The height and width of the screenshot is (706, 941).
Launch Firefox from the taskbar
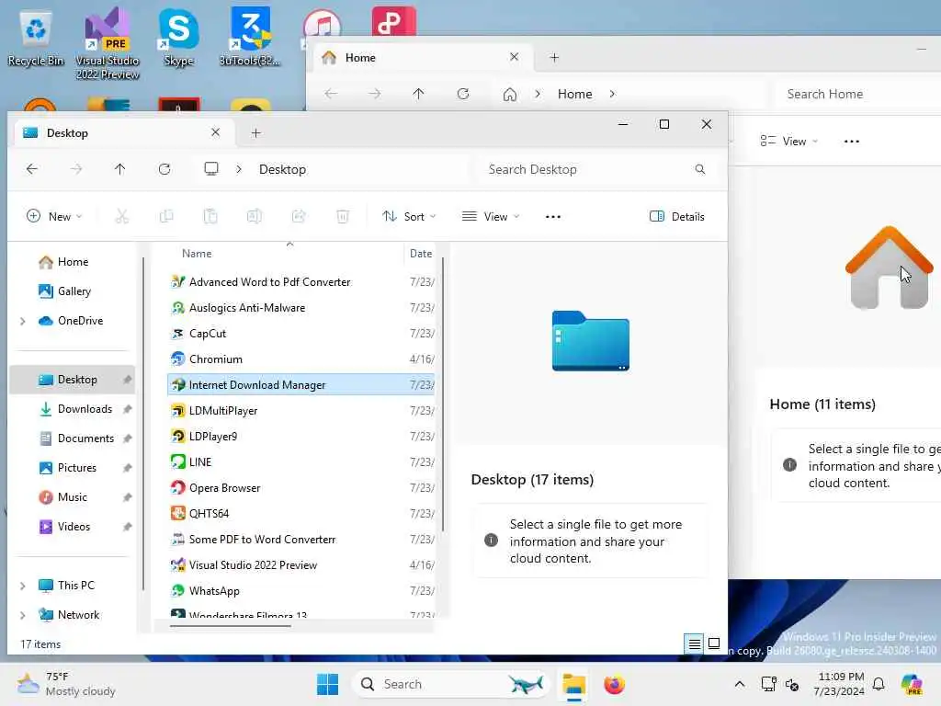point(614,684)
